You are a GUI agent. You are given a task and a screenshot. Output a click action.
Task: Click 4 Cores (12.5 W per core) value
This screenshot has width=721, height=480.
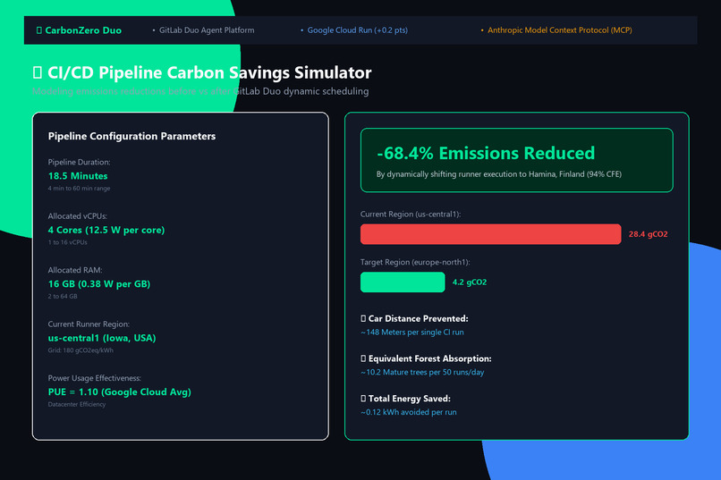click(106, 230)
